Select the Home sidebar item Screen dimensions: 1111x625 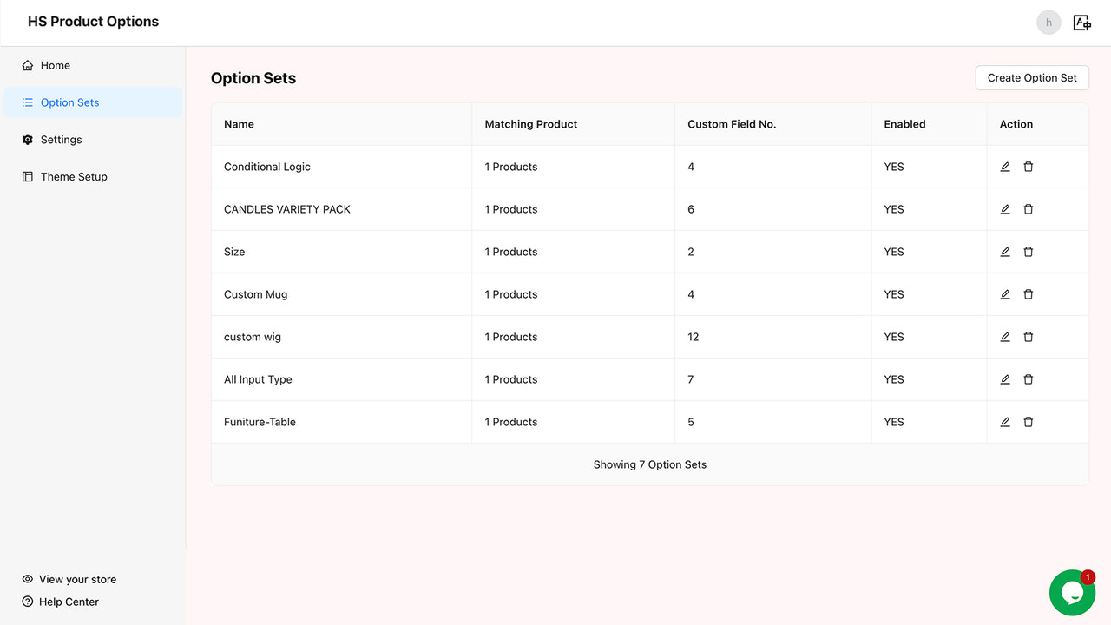click(x=55, y=65)
